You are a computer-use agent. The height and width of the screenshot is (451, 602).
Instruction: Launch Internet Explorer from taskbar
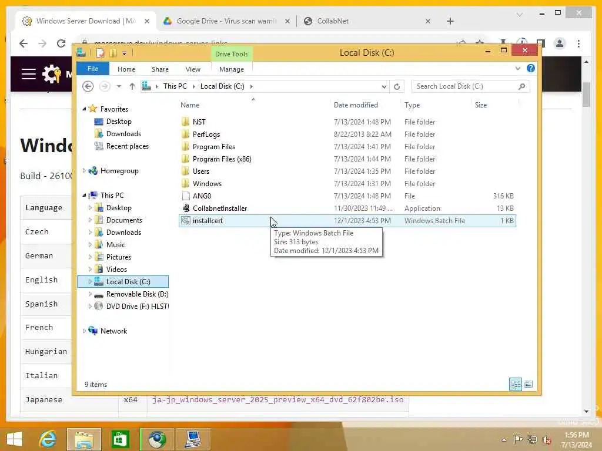pyautogui.click(x=48, y=439)
